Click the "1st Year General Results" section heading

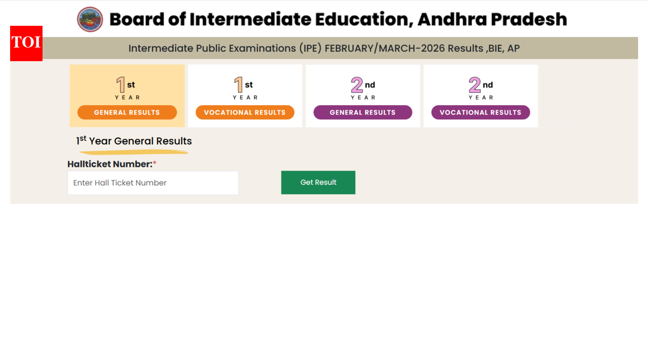(134, 141)
